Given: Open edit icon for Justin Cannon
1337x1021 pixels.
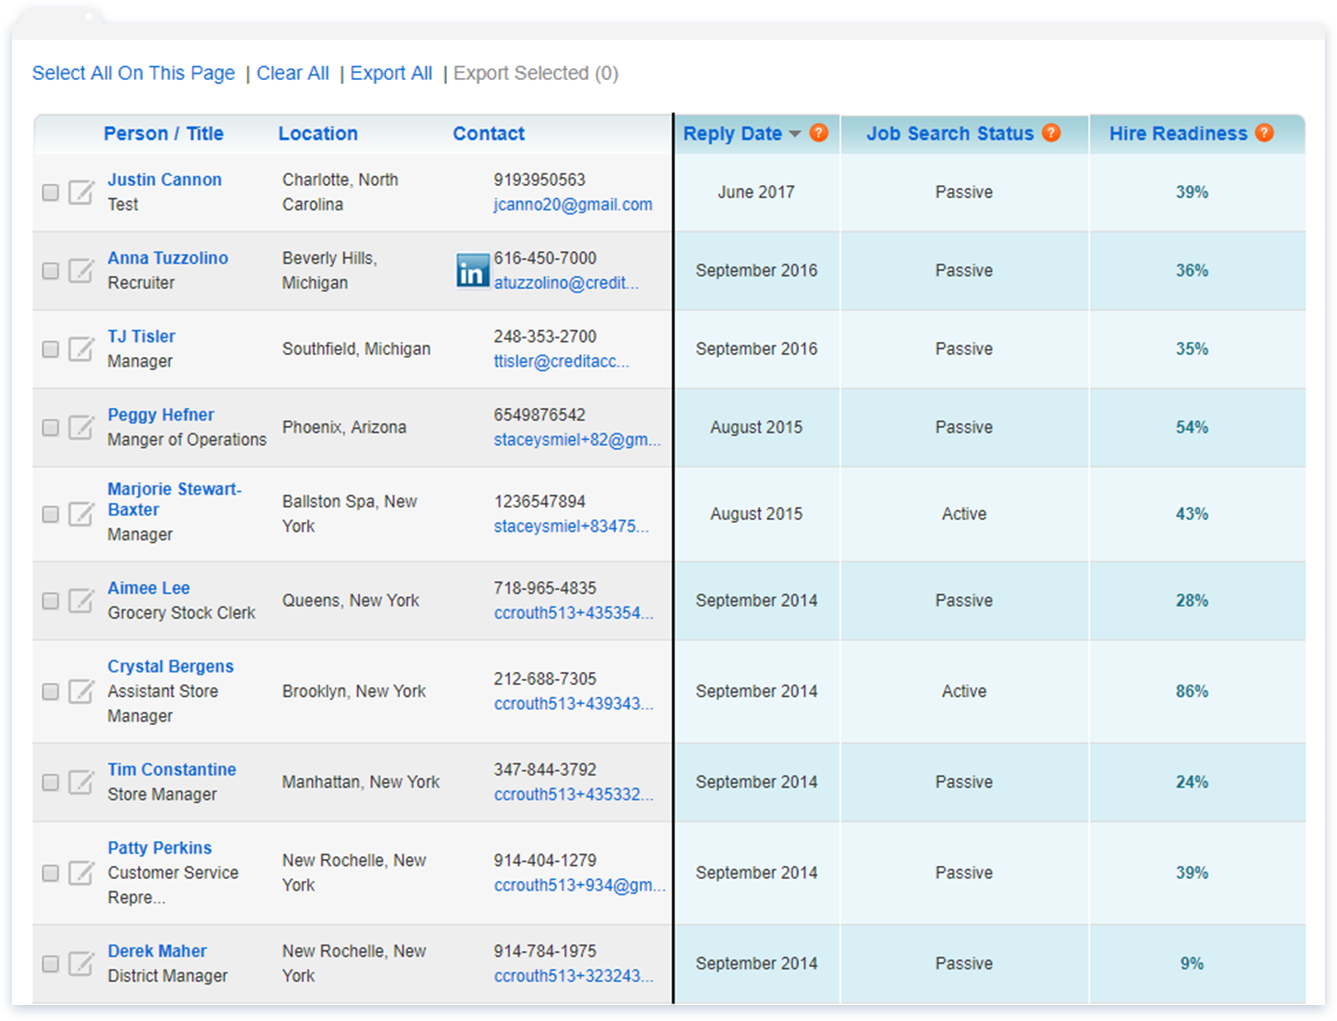Looking at the screenshot, I should click(x=81, y=192).
